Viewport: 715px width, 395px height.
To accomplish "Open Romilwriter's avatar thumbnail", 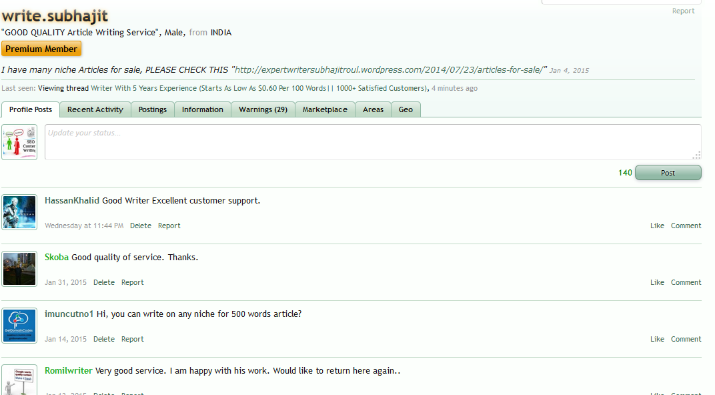I will point(19,380).
